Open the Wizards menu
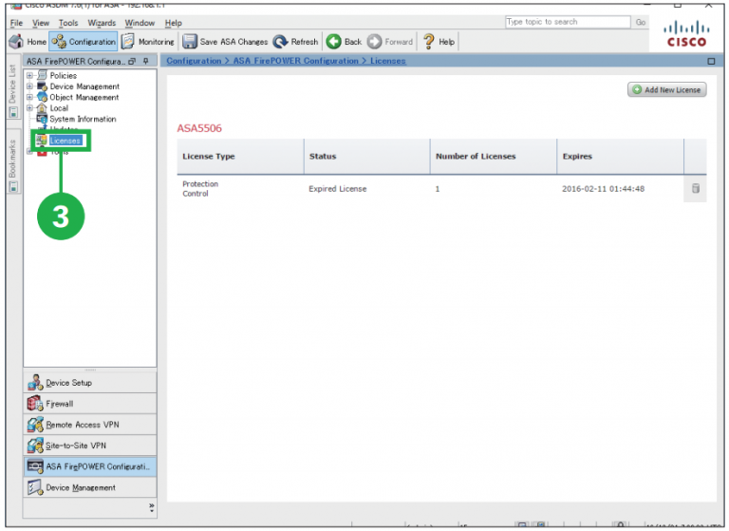The height and width of the screenshot is (531, 729). (102, 23)
